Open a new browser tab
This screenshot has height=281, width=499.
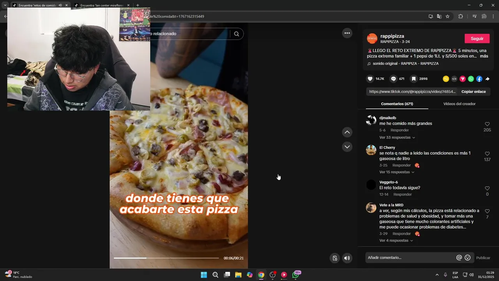138,5
